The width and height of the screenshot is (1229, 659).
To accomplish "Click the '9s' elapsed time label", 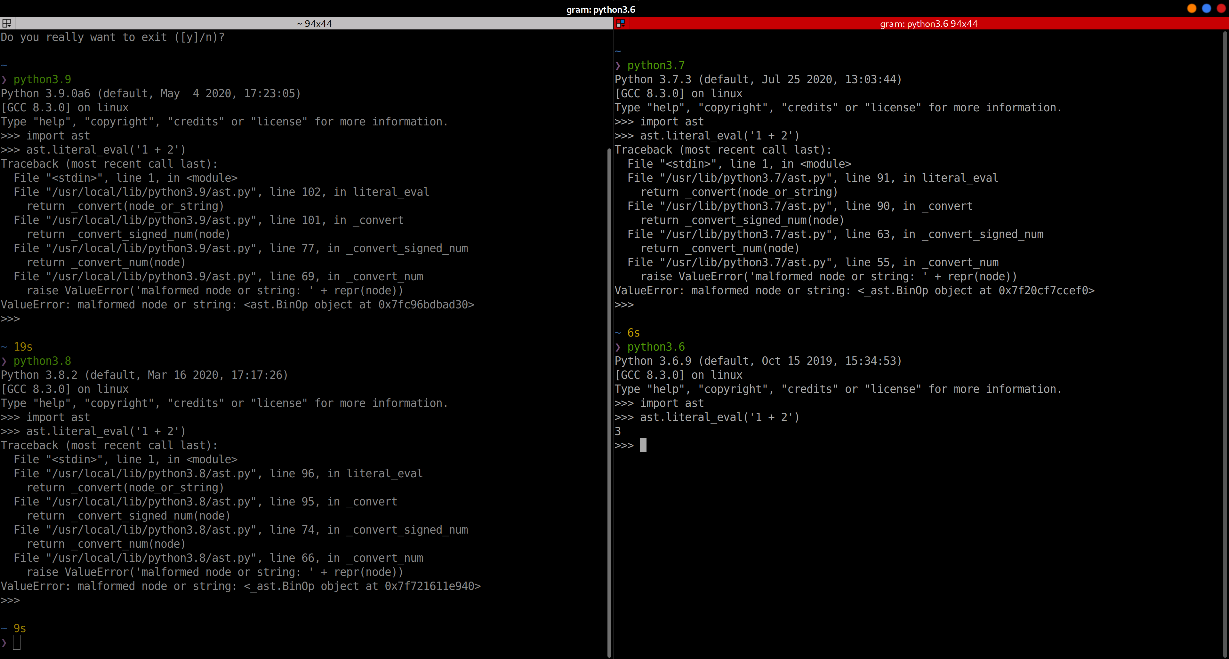I will [20, 629].
